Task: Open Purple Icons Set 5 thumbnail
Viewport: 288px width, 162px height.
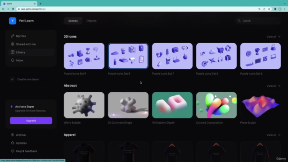Action: click(261, 56)
